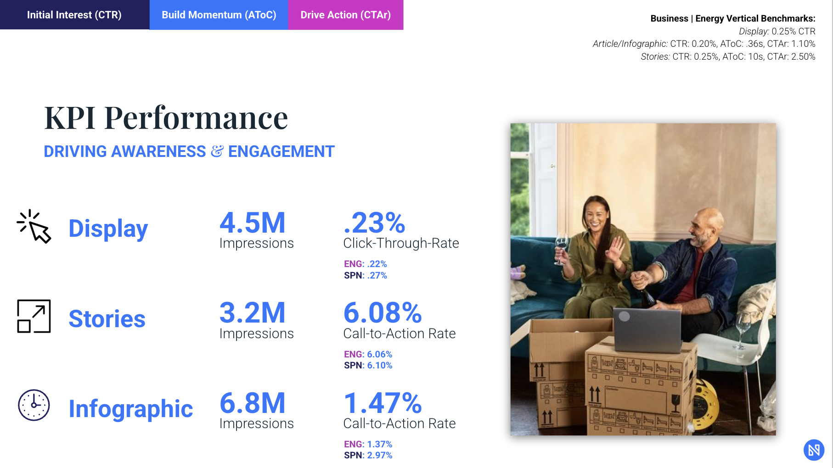Click Impressions label under 4.5M
The height and width of the screenshot is (468, 833).
tap(256, 243)
